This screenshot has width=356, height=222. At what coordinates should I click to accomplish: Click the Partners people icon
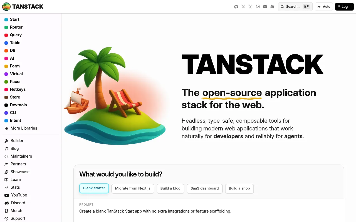click(6, 164)
